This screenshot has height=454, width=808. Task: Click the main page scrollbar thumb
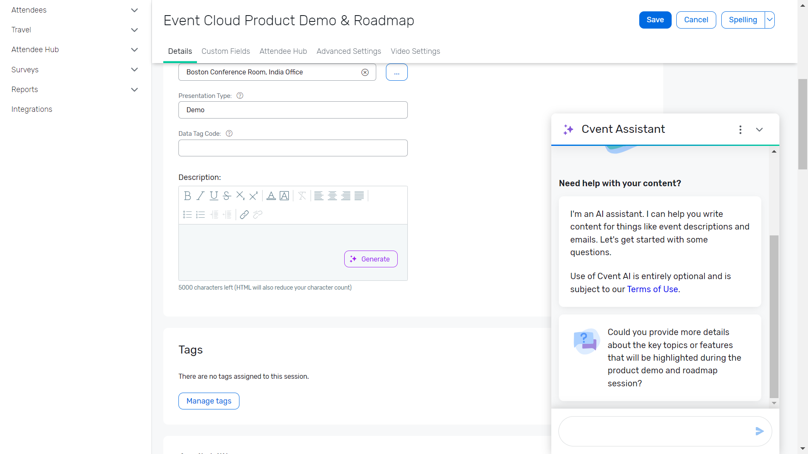(x=803, y=124)
